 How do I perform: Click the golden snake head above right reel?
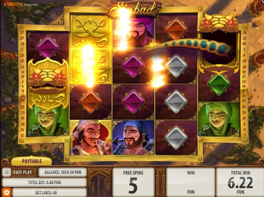[219, 23]
